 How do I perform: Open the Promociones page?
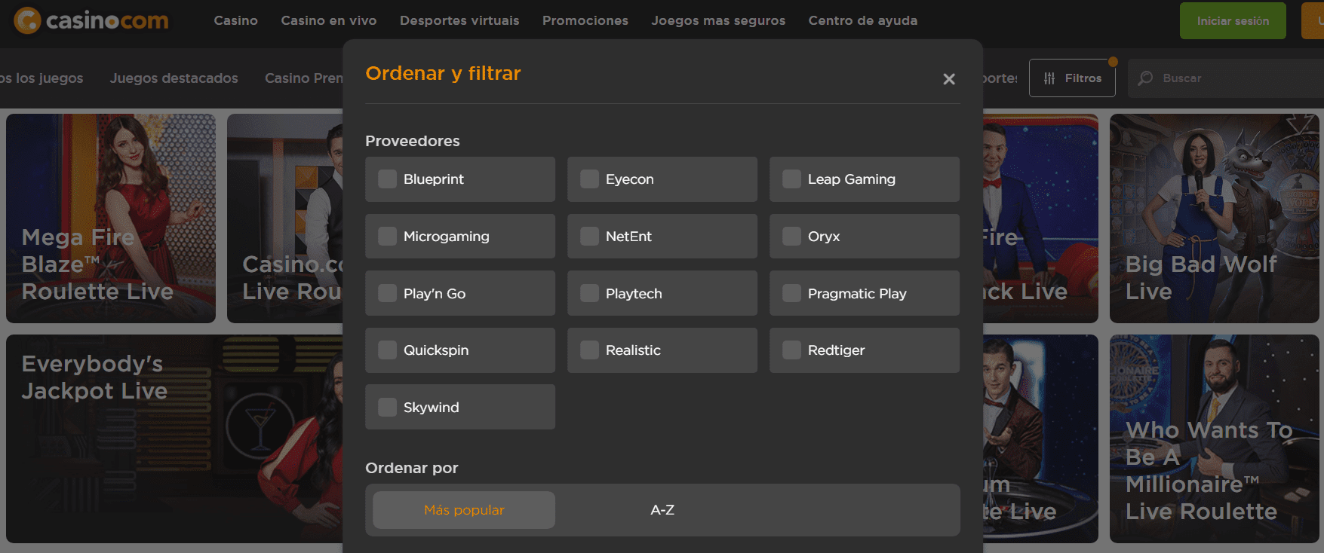[x=585, y=20]
